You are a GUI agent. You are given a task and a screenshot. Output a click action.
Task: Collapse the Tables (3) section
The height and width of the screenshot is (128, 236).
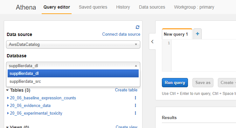pos(8,90)
